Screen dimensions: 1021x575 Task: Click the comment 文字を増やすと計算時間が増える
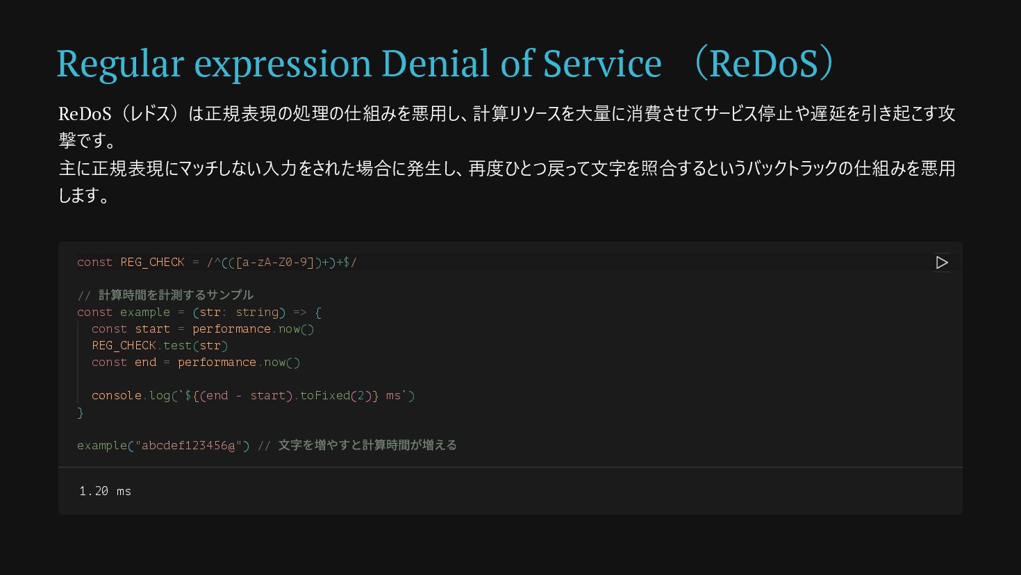(x=367, y=445)
